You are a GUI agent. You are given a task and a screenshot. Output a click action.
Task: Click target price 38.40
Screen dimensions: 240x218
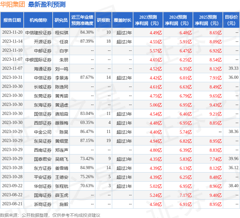233,186
